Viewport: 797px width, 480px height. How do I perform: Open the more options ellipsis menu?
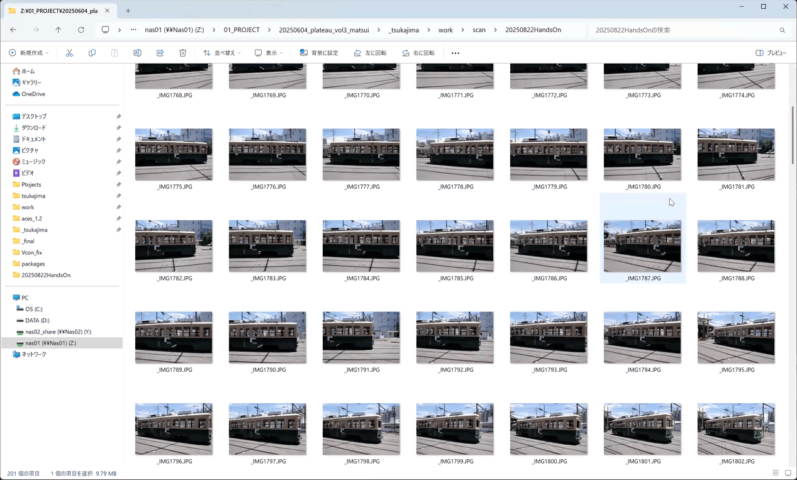pos(455,53)
